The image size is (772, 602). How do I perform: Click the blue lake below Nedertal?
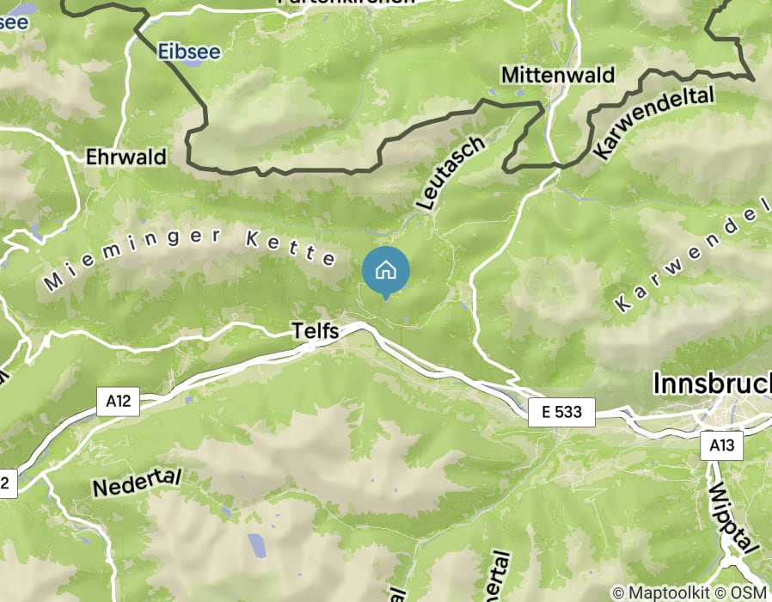(256, 546)
